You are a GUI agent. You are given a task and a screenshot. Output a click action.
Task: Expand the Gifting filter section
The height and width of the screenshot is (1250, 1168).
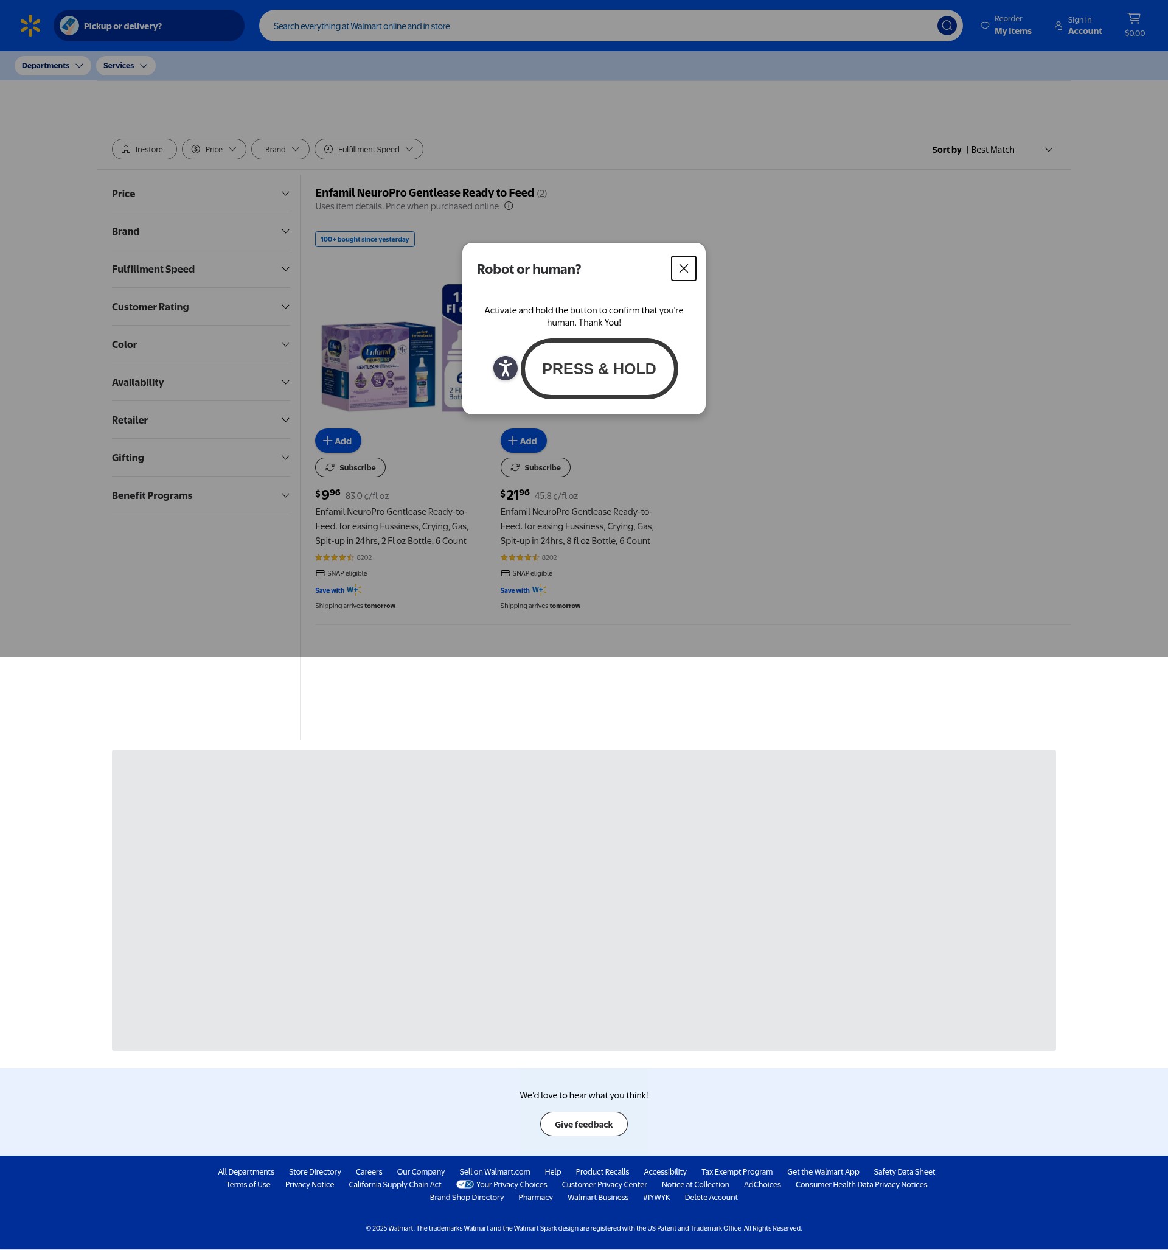(201, 458)
